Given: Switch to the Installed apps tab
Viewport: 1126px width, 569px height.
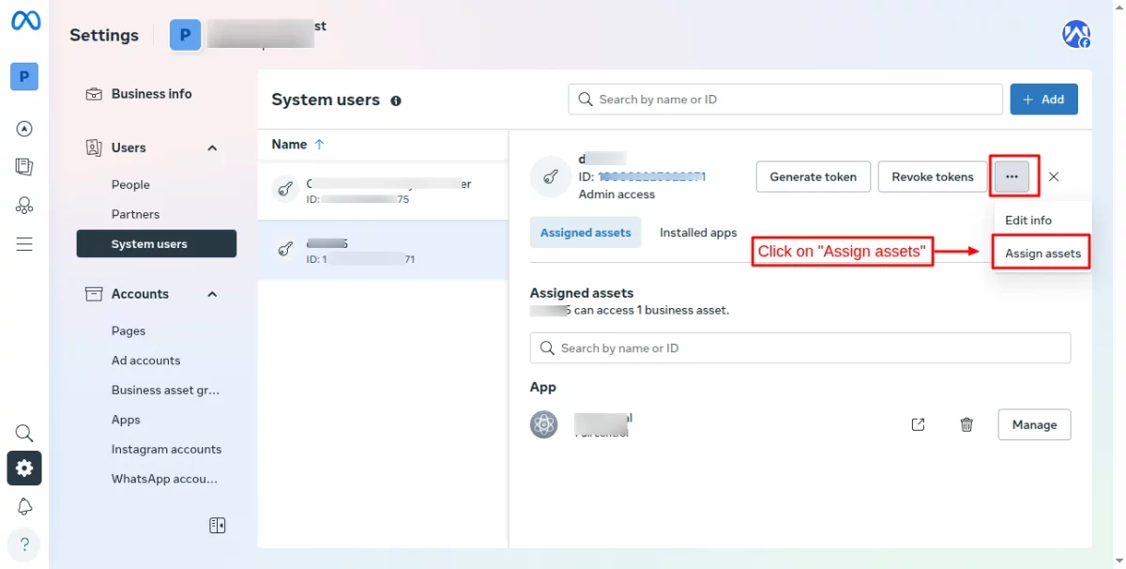Looking at the screenshot, I should tap(697, 232).
